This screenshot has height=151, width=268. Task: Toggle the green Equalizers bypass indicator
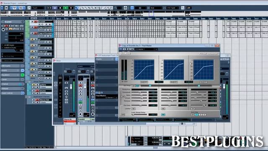tap(23, 75)
